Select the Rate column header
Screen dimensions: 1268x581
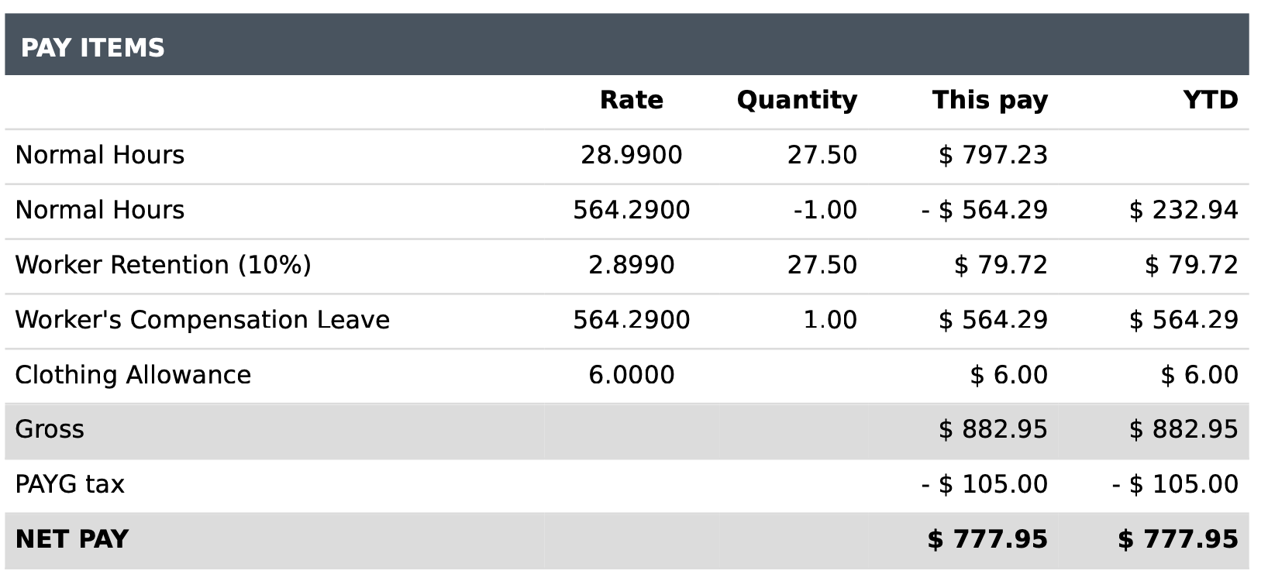click(631, 100)
